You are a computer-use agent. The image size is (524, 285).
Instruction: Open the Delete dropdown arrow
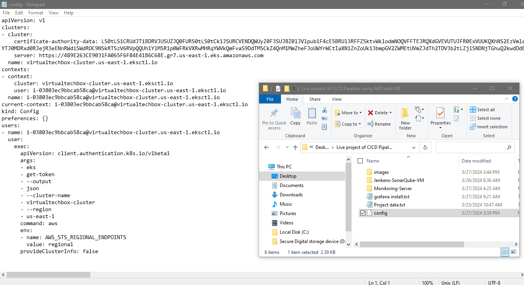pos(391,113)
